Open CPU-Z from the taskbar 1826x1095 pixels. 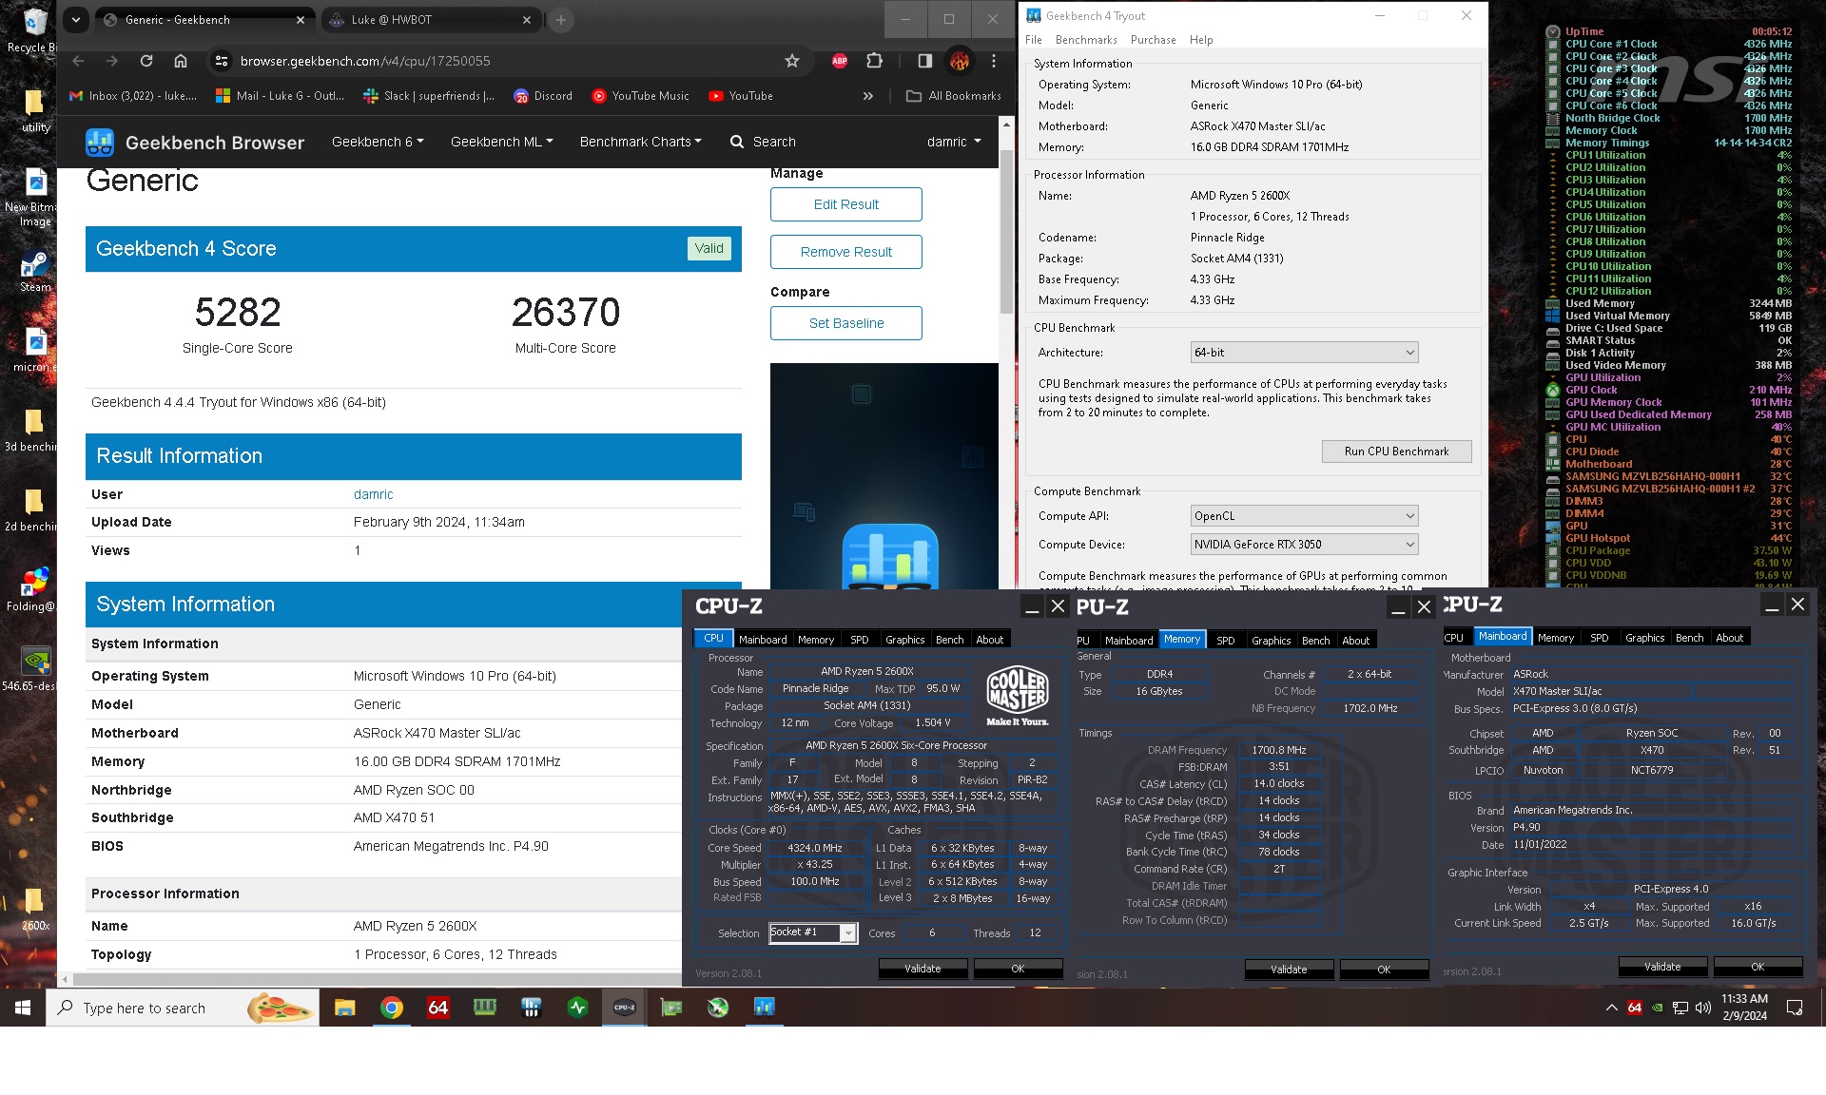click(625, 1008)
